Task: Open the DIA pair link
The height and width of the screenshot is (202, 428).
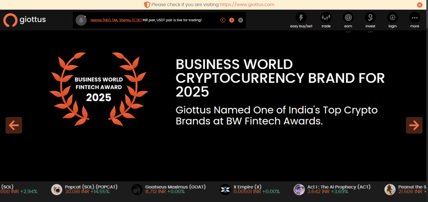Action: (115, 20)
